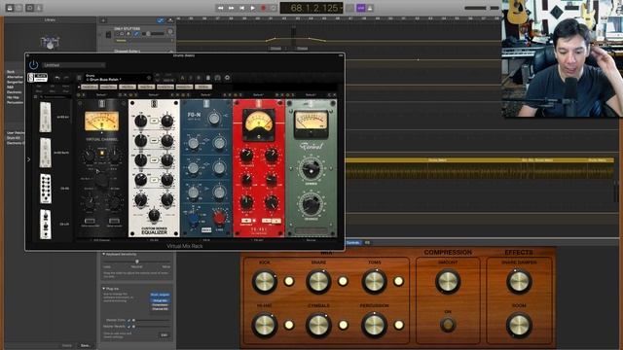Click the last module tab in strip

tap(203, 87)
